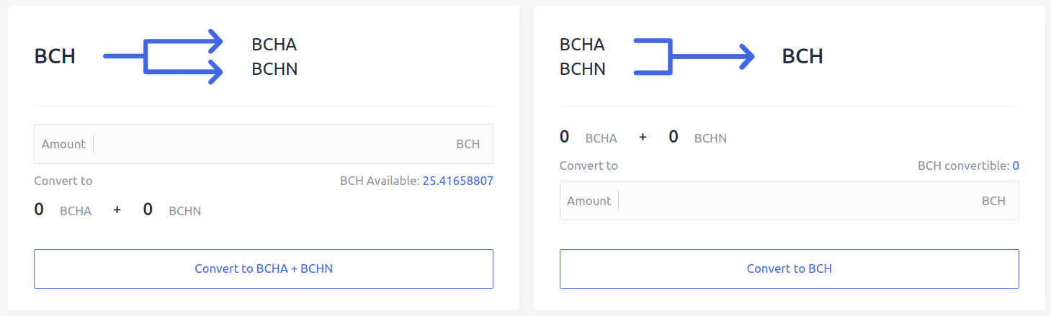Click the BCH convertible value 0

coord(1016,166)
